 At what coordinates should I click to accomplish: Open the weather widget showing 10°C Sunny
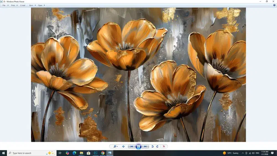pyautogui.click(x=231, y=153)
